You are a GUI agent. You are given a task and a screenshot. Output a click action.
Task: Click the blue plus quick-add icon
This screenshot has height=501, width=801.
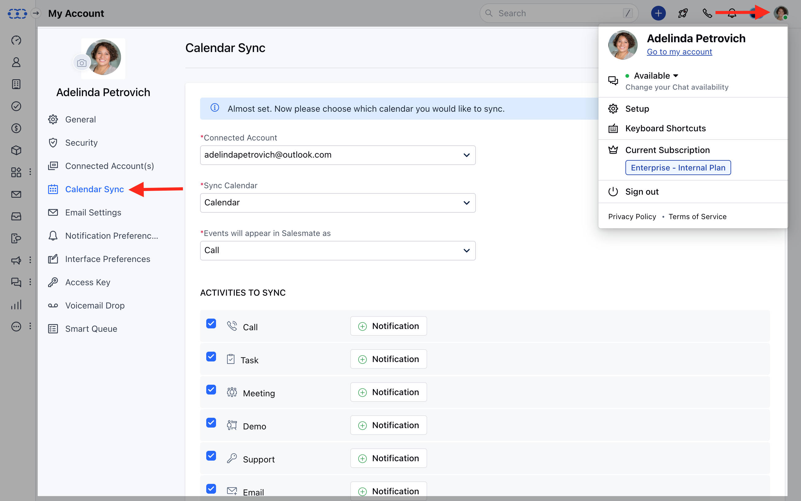coord(658,13)
